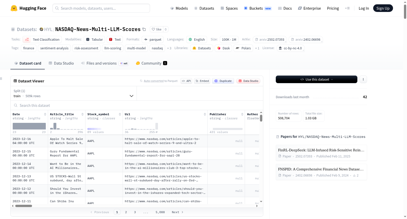Filter by Tabular modality tag
The width and height of the screenshot is (407, 219).
coord(94,39)
